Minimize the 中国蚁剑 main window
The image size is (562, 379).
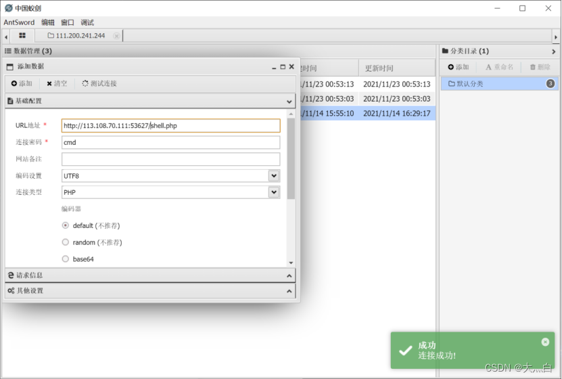pyautogui.click(x=497, y=8)
